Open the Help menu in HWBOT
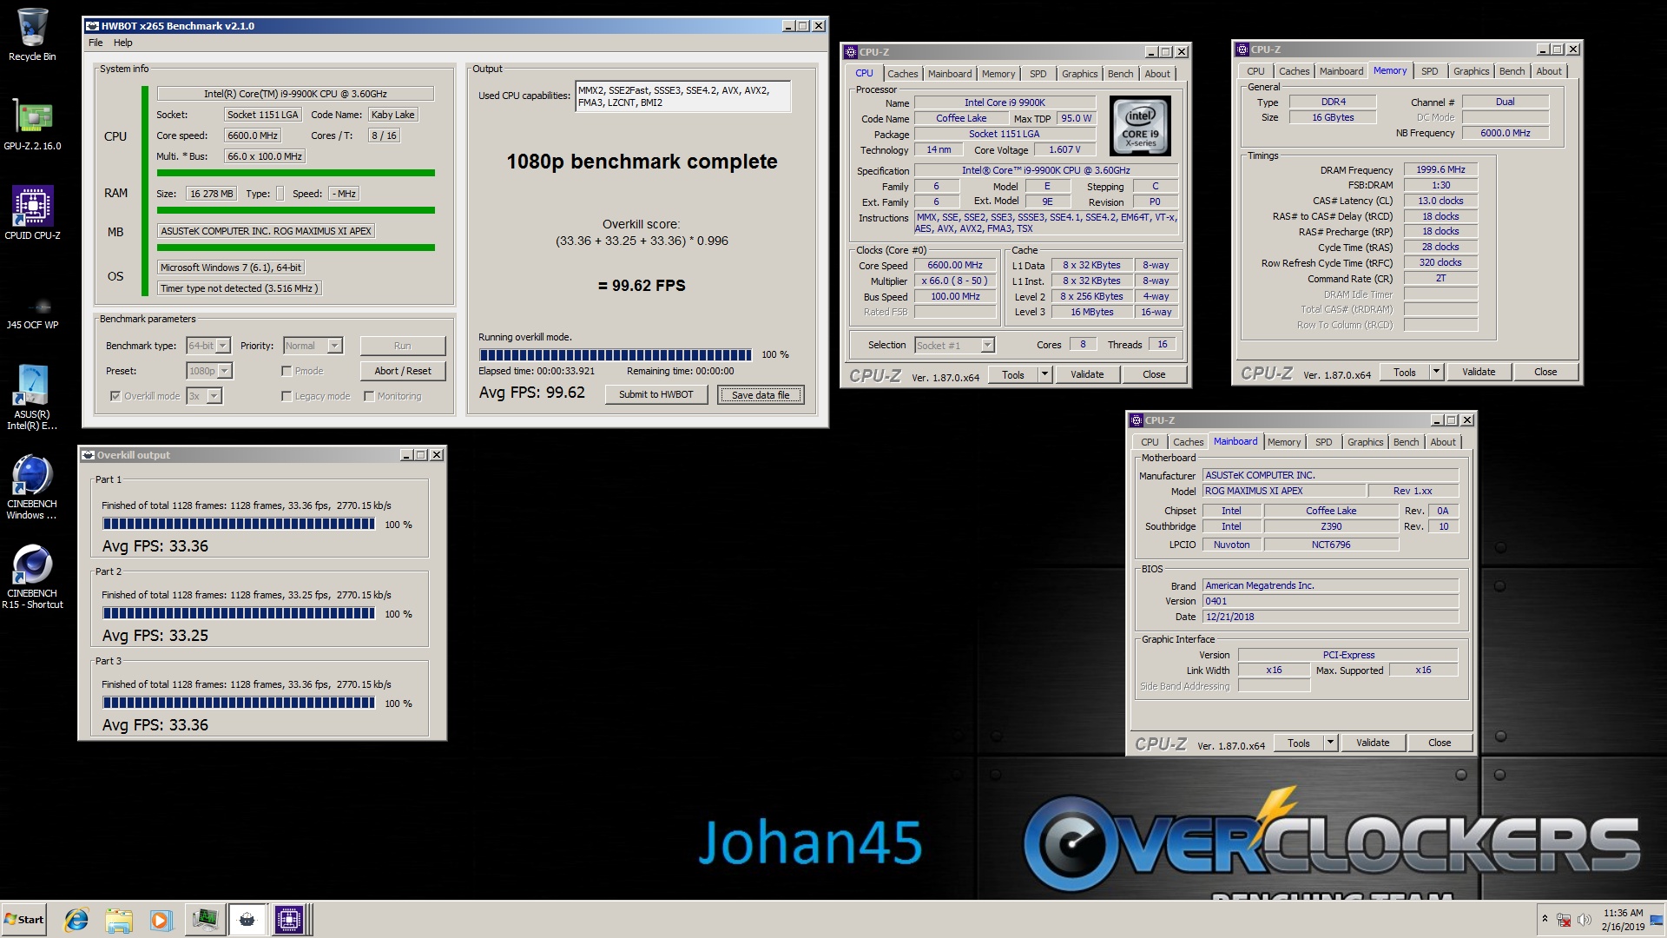 click(x=123, y=43)
